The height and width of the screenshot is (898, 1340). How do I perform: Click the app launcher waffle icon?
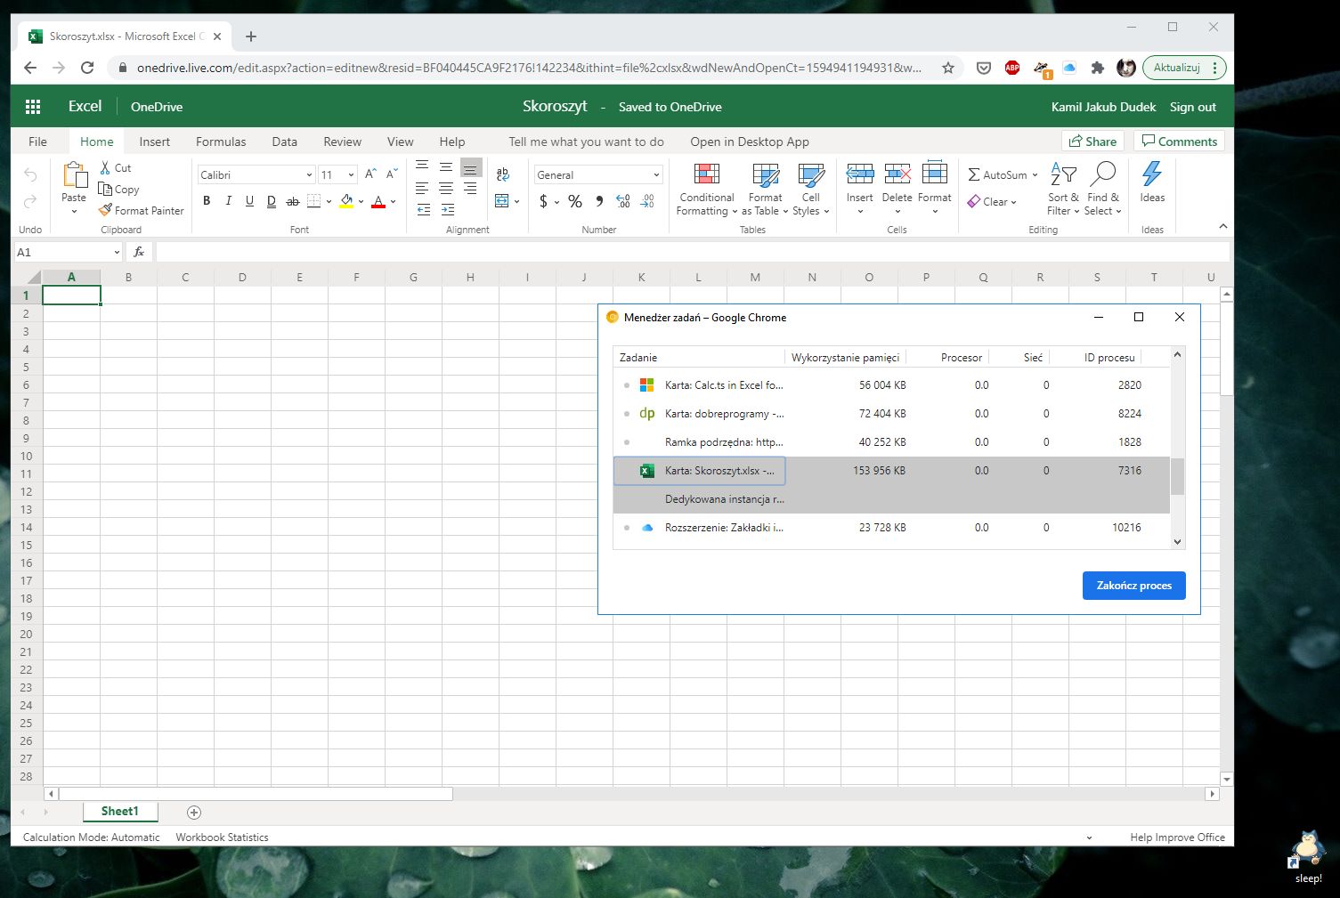click(x=33, y=107)
